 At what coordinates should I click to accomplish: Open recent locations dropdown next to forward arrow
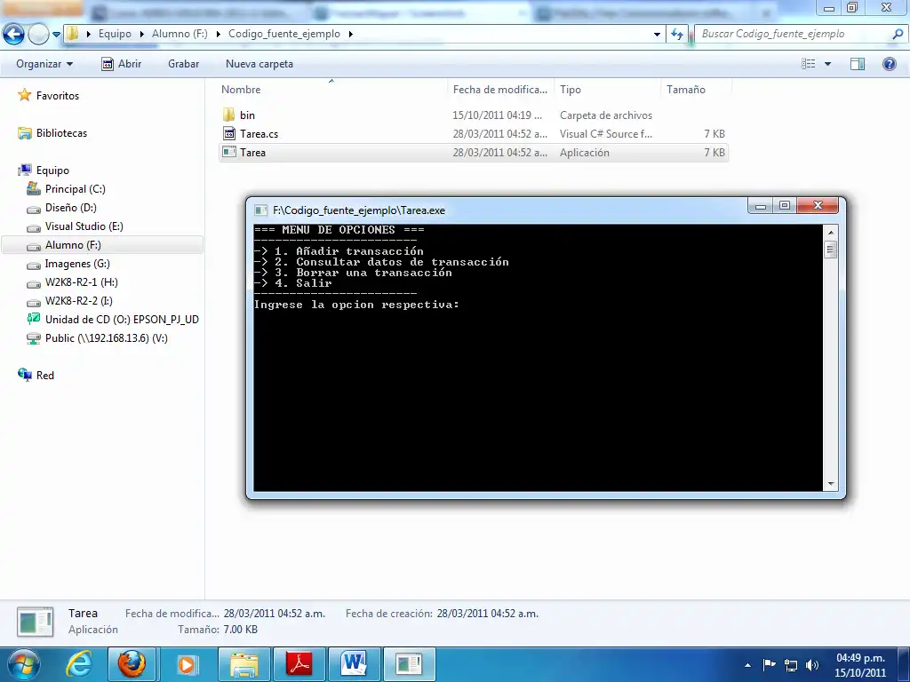point(56,35)
